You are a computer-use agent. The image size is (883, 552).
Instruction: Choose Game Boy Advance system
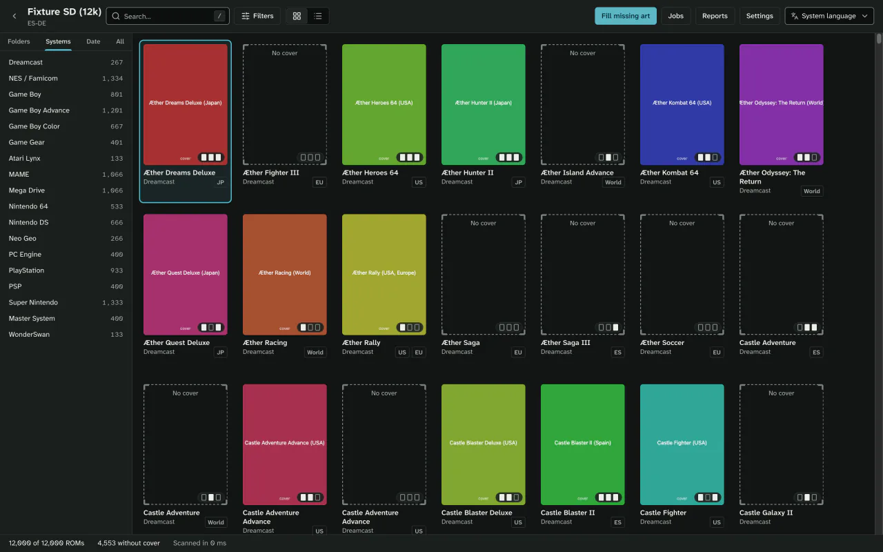66,110
